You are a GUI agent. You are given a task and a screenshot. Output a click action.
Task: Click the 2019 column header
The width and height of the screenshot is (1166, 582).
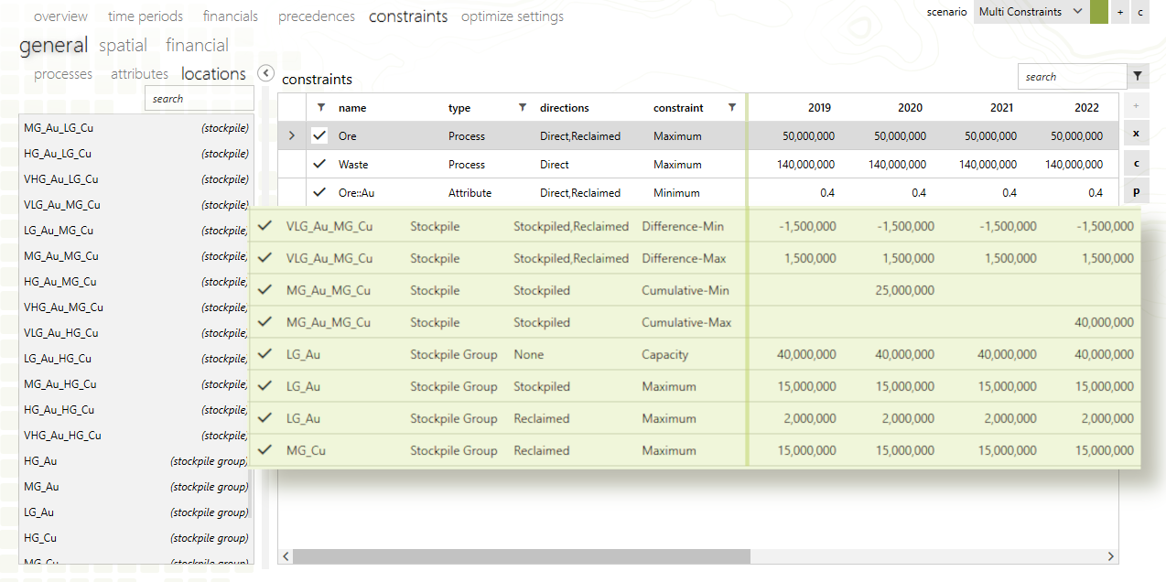pyautogui.click(x=819, y=107)
